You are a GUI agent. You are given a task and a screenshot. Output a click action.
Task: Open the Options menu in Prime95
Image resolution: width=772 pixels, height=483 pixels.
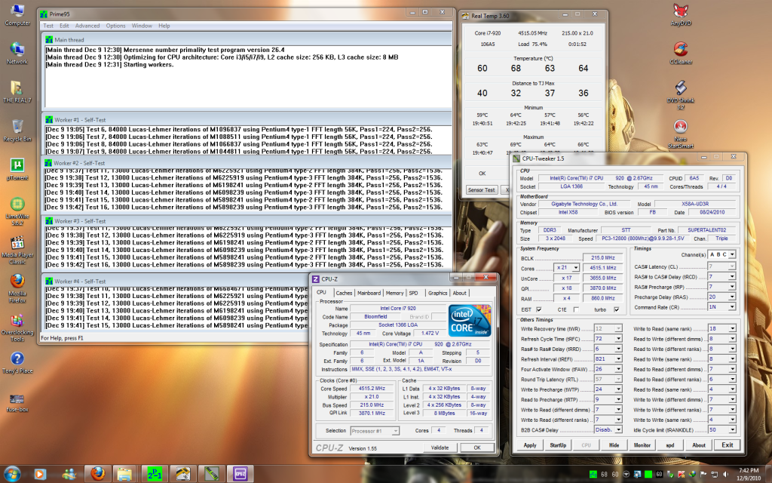tap(115, 26)
